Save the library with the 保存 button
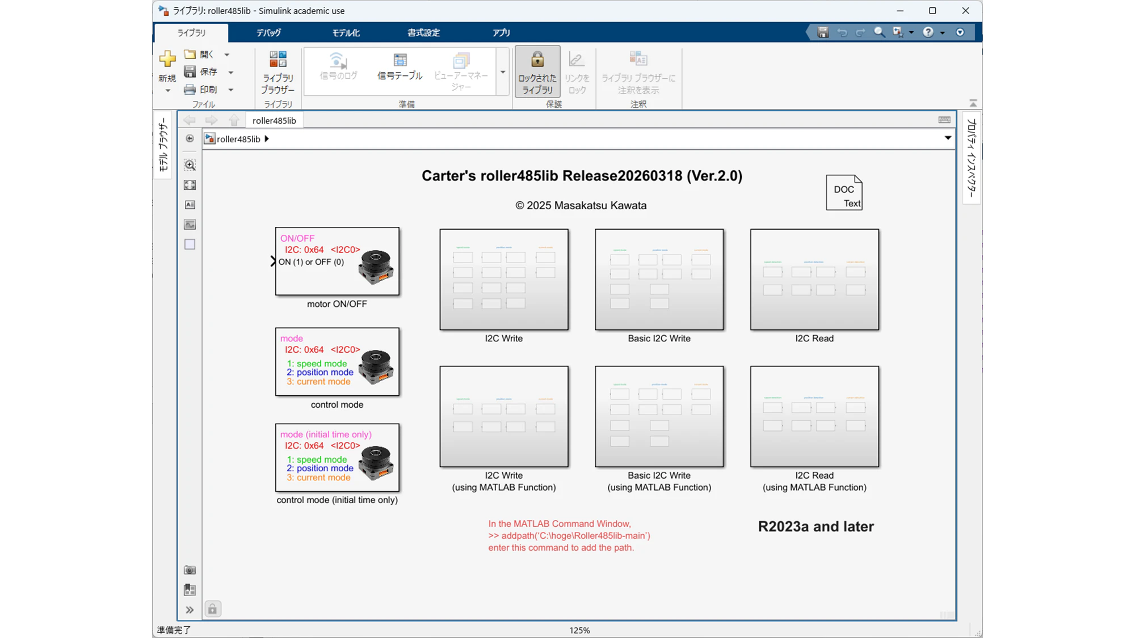 [x=200, y=72]
